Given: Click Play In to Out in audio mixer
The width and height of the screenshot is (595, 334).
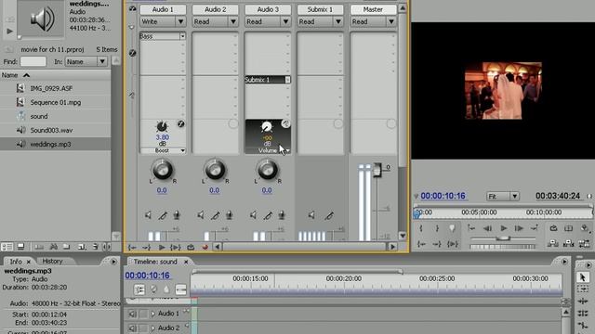Looking at the screenshot, I should pyautogui.click(x=176, y=248).
